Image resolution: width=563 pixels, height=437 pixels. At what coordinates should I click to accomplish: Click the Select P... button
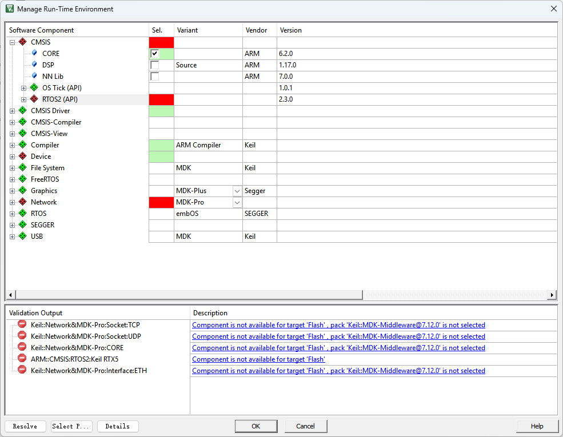click(x=71, y=426)
